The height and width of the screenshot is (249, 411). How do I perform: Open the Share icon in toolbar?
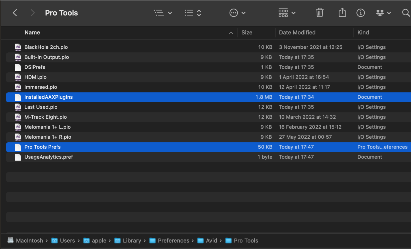pos(342,13)
